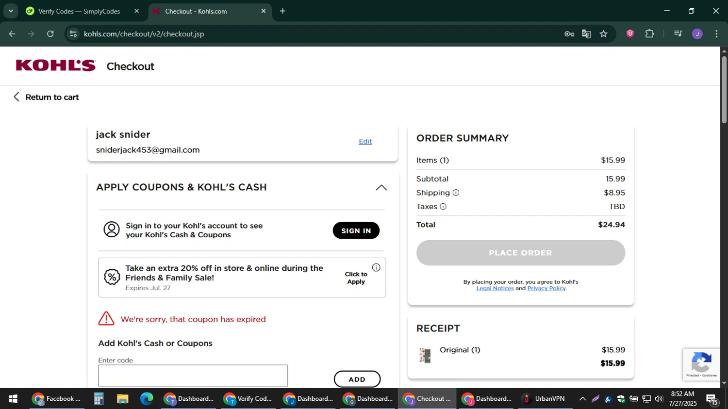Open Microsoft Edge from taskbar
This screenshot has height=409, width=728.
pyautogui.click(x=147, y=399)
